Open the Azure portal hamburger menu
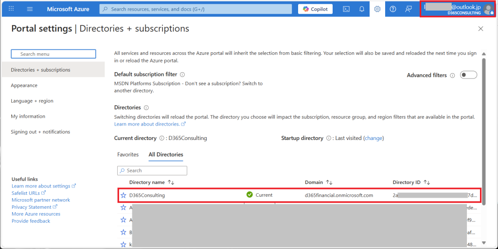 pyautogui.click(x=30, y=9)
